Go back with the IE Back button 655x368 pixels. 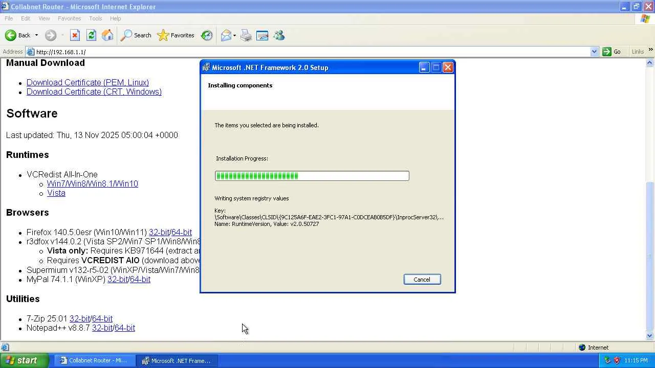point(17,35)
